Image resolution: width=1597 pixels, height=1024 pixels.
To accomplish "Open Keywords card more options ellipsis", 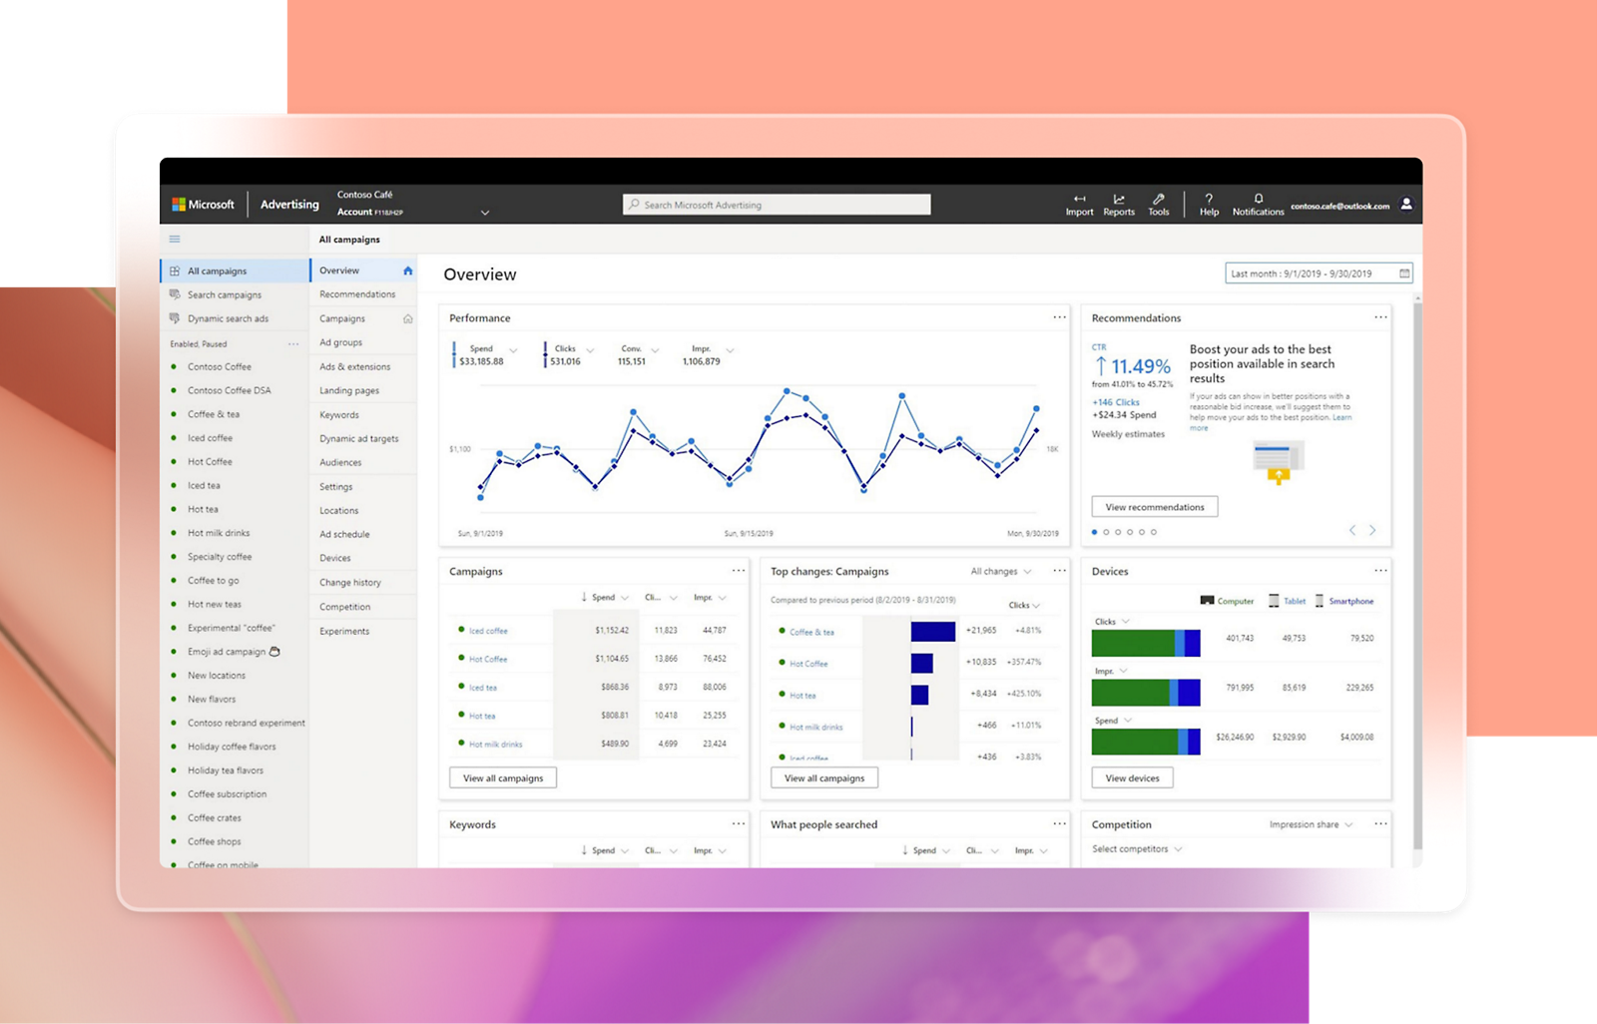I will coord(738,824).
